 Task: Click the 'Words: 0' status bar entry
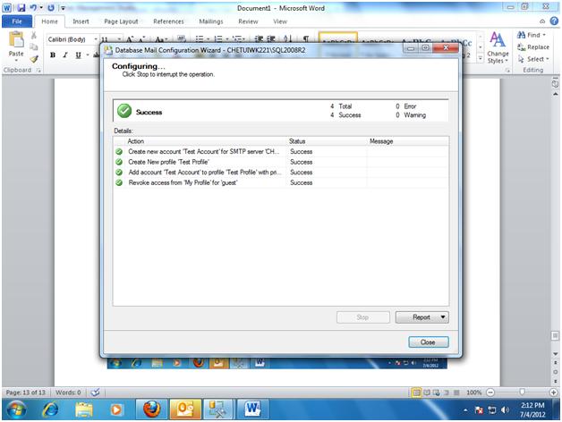68,392
